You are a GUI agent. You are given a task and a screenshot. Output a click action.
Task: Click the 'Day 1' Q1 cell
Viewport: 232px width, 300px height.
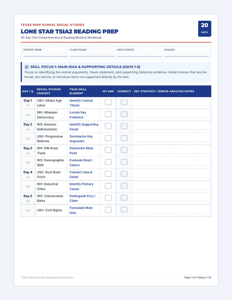click(x=28, y=103)
